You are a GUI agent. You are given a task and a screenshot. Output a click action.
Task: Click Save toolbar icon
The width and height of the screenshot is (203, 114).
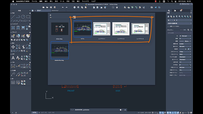tap(51, 7)
